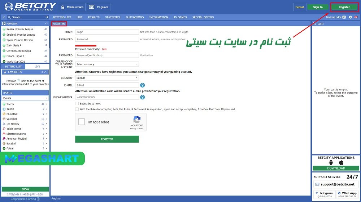Open Responsible Gaming link

click(x=25, y=199)
